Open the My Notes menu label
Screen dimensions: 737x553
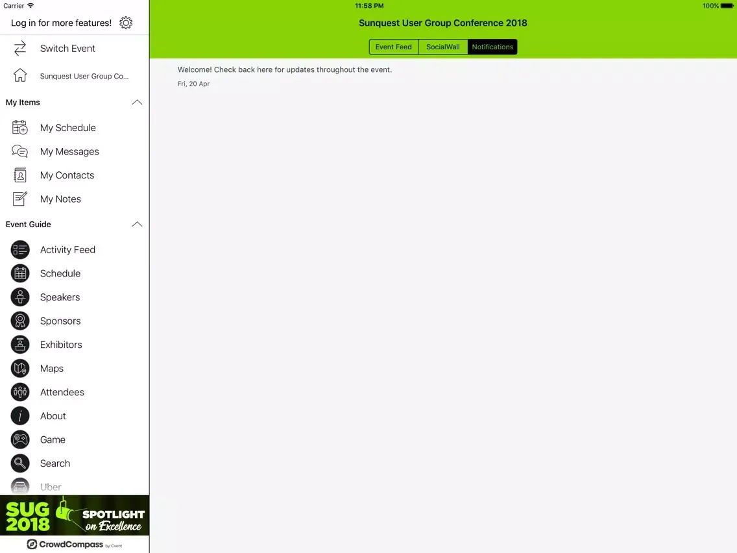[60, 199]
